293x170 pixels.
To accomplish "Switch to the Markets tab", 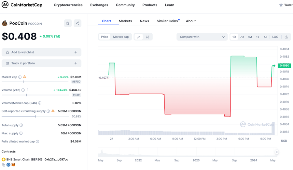I will coord(125,21).
